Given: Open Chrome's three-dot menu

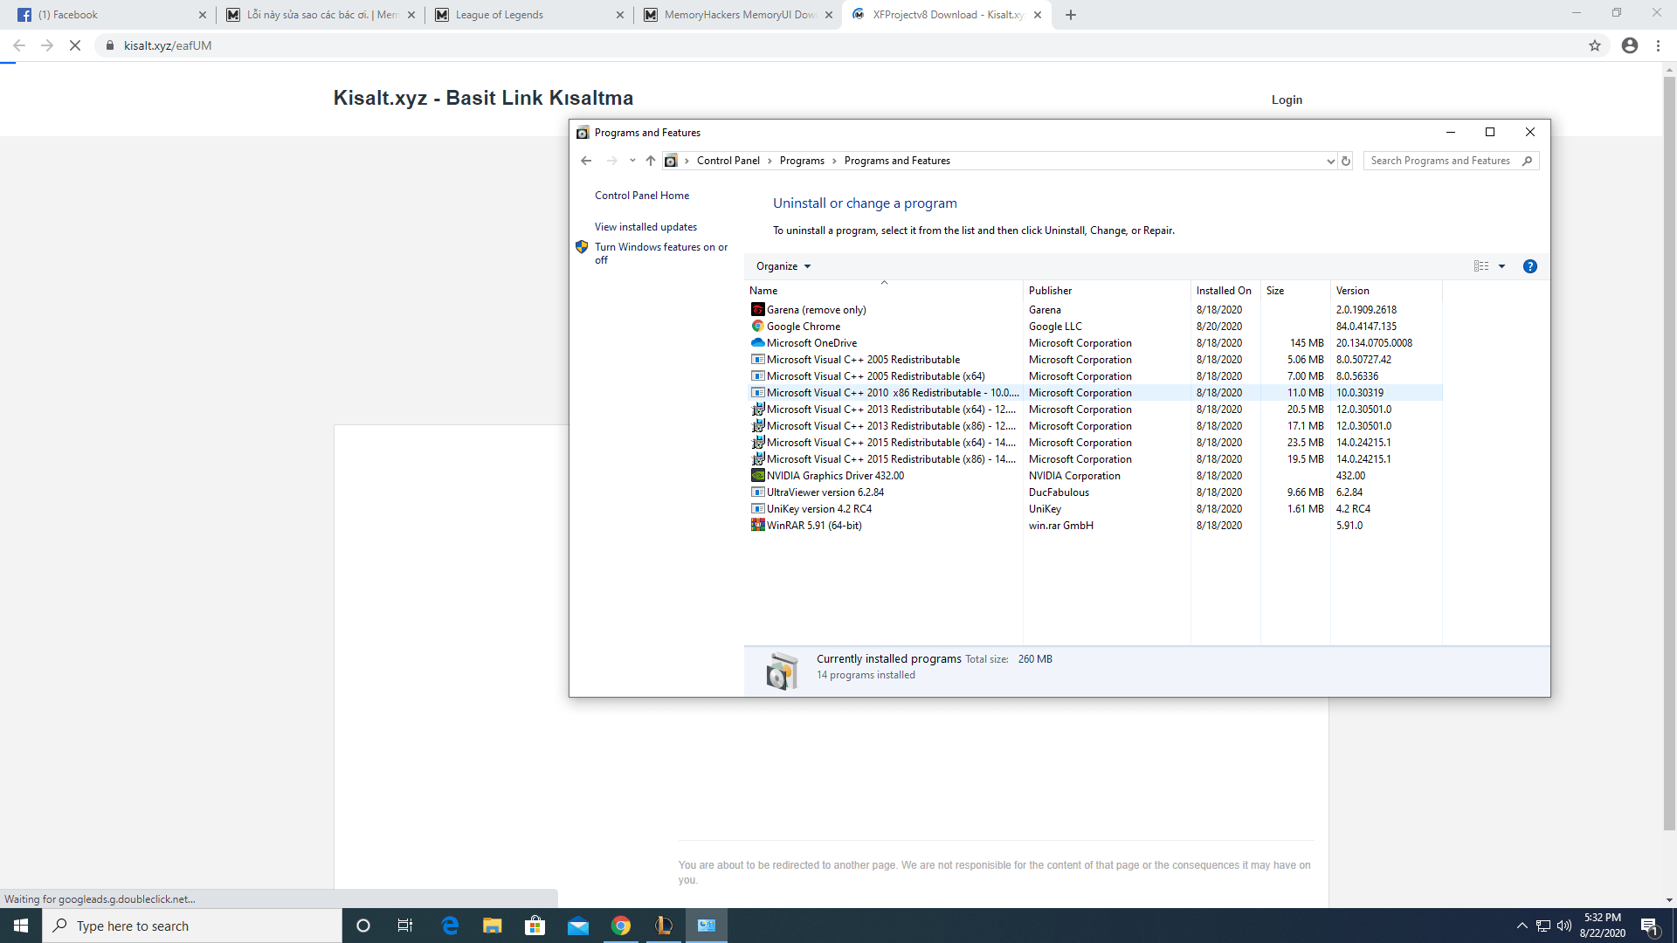Looking at the screenshot, I should pyautogui.click(x=1658, y=45).
